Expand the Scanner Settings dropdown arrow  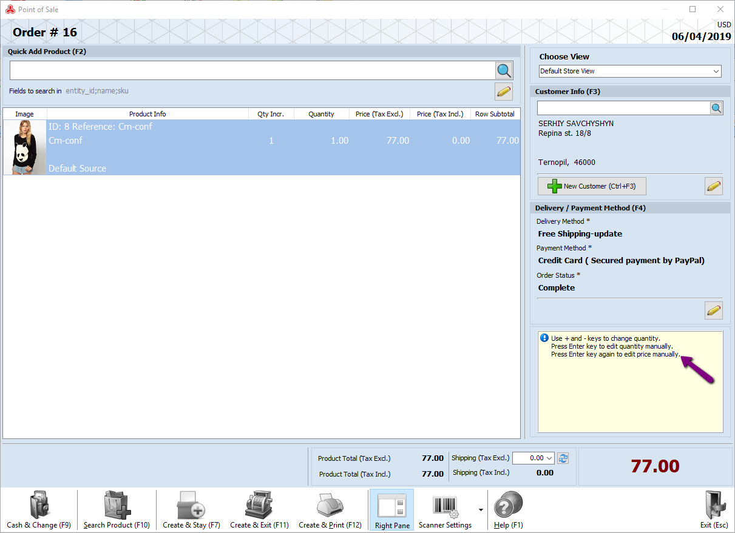pyautogui.click(x=481, y=510)
